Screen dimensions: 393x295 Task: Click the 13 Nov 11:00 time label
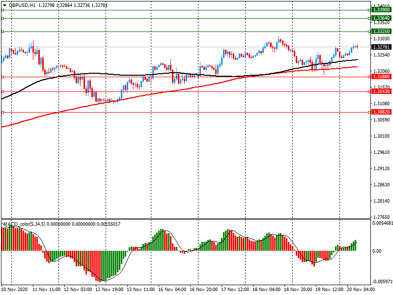point(140,290)
